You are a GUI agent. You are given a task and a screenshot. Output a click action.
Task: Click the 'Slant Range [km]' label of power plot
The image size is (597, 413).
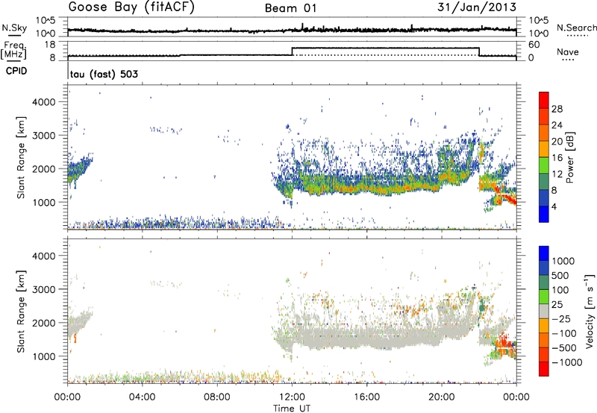(21, 157)
